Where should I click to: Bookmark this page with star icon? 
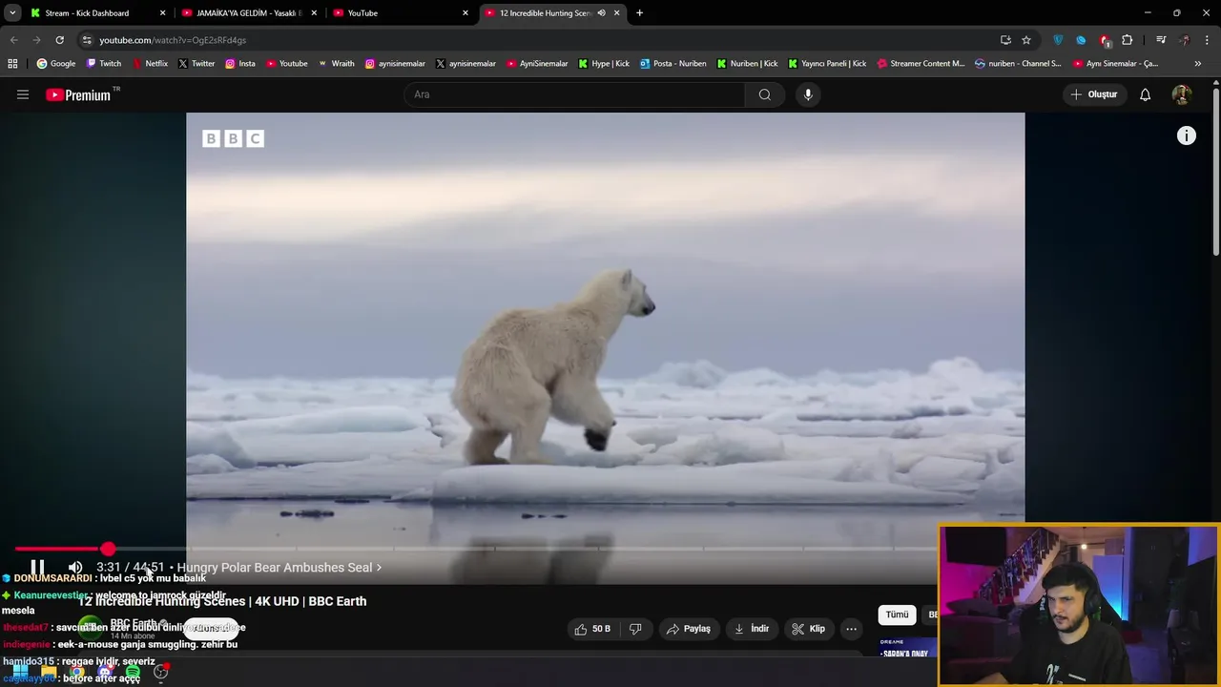[1026, 40]
